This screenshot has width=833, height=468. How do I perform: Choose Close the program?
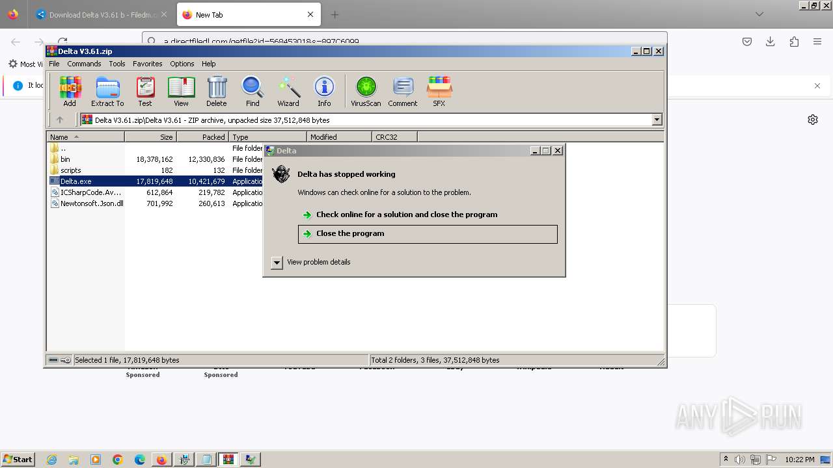tap(428, 234)
